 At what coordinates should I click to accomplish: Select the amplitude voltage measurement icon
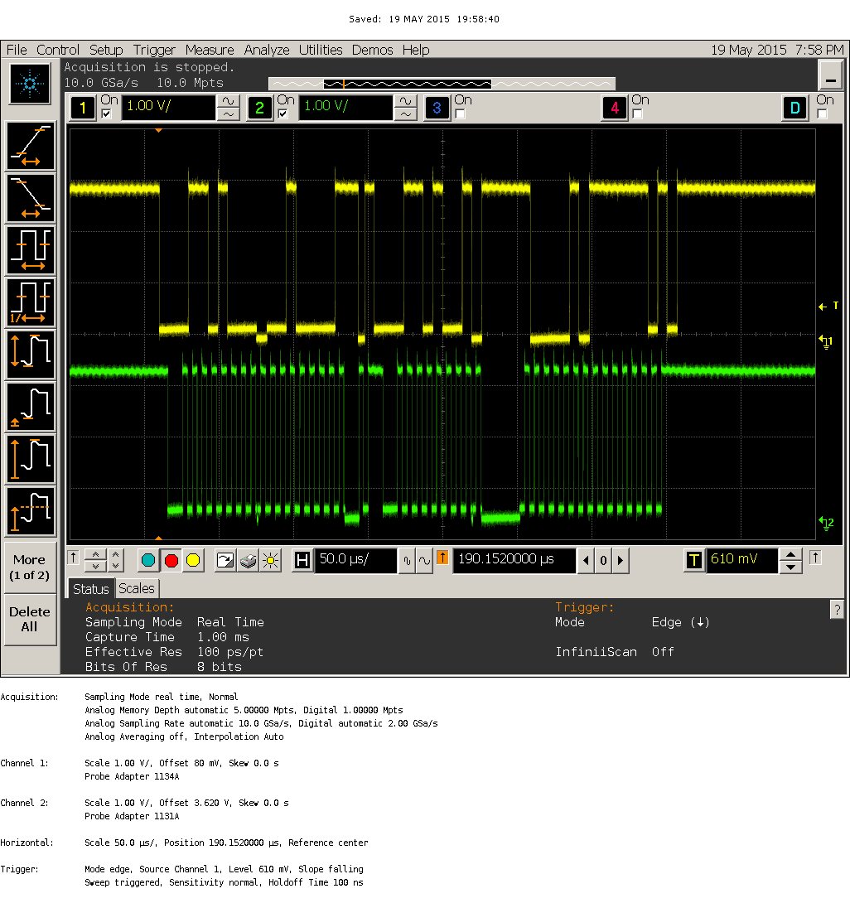coord(31,459)
